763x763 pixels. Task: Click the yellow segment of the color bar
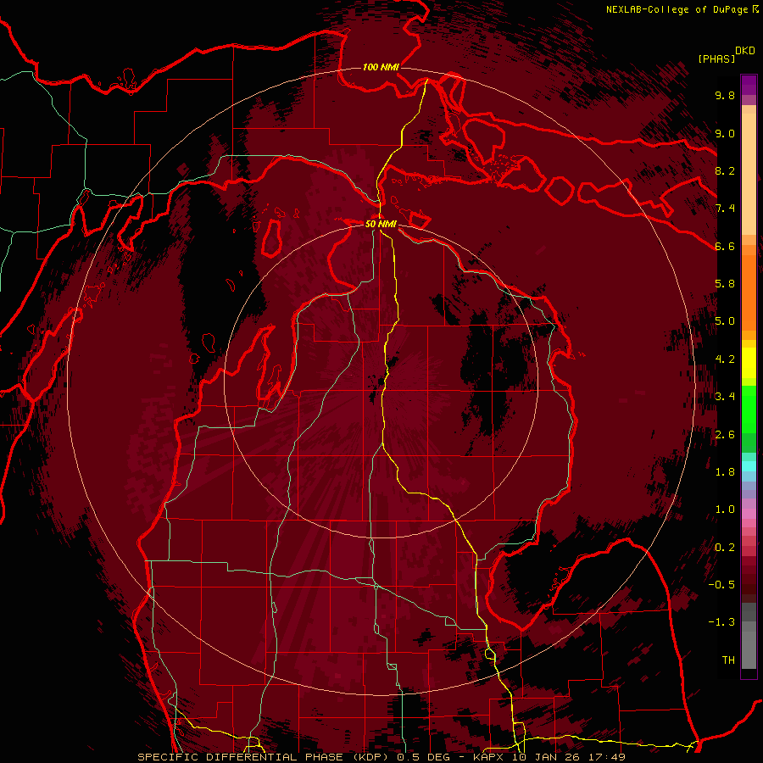(749, 363)
